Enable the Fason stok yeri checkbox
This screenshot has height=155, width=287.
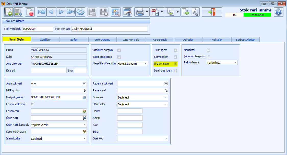(32, 104)
